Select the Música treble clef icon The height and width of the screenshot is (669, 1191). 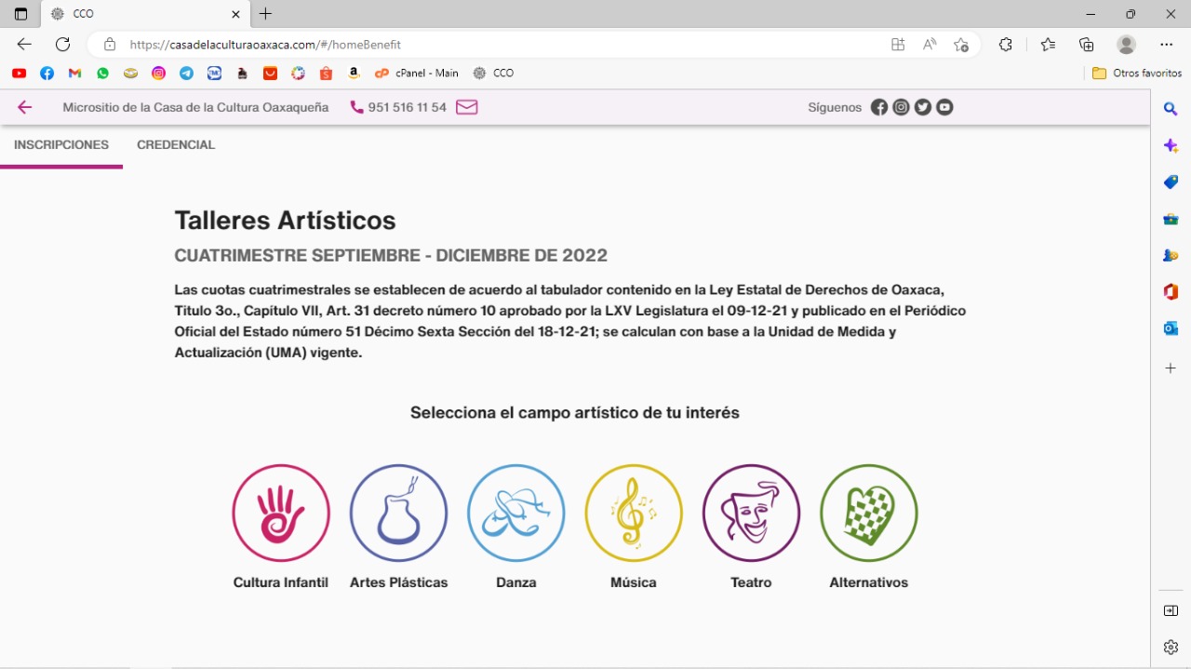(633, 513)
